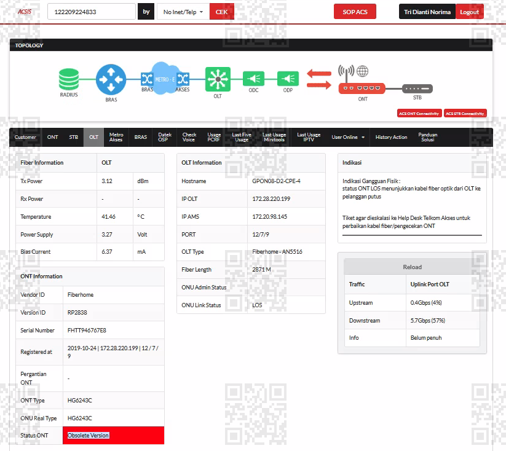
Task: Click the AKSES switch icon right of cloud
Action: 183,79
